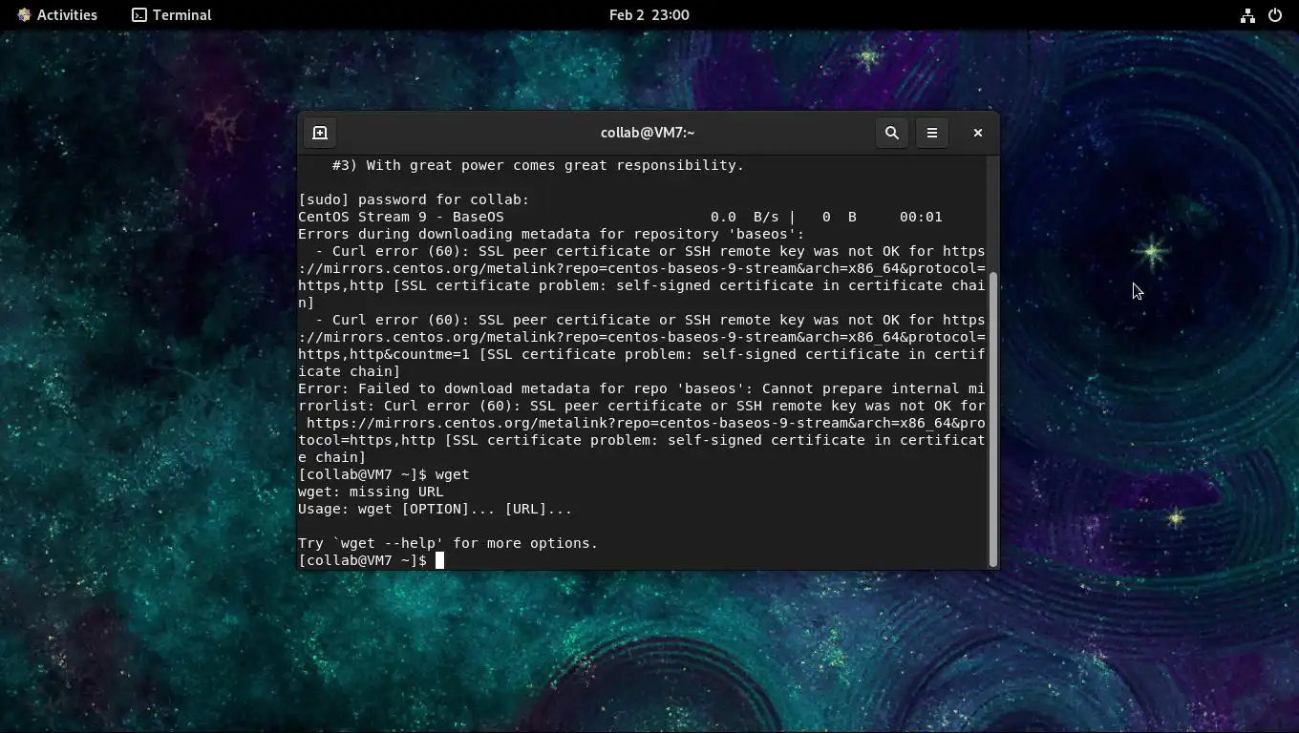
Task: Click the terminal title collab@VM7:~
Action: 648,133
